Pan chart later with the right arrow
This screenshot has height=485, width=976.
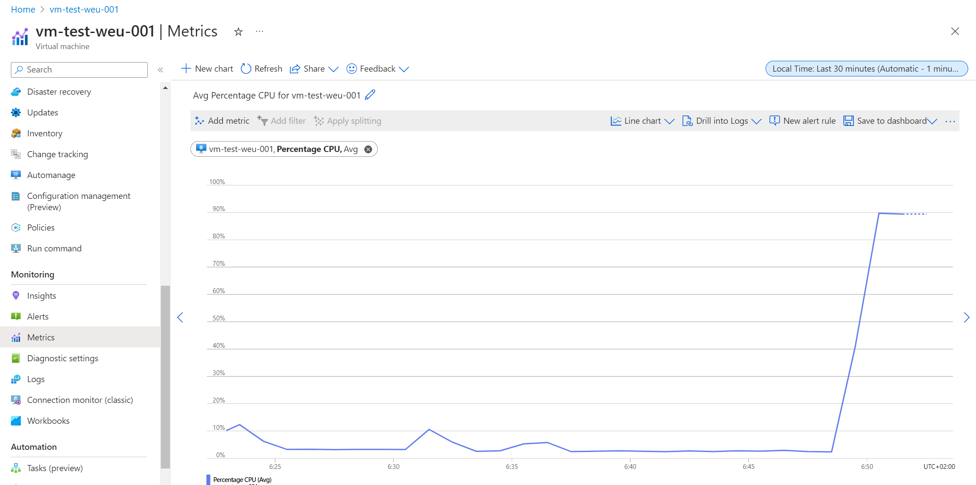(966, 317)
